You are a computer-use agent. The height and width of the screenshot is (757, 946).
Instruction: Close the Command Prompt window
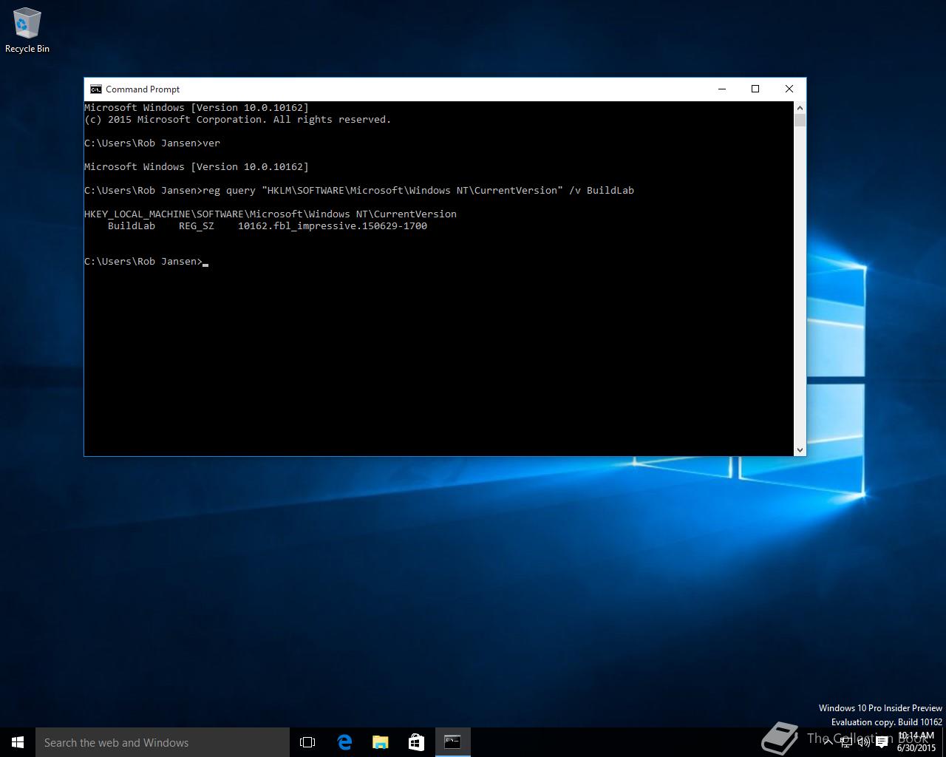[x=789, y=89]
